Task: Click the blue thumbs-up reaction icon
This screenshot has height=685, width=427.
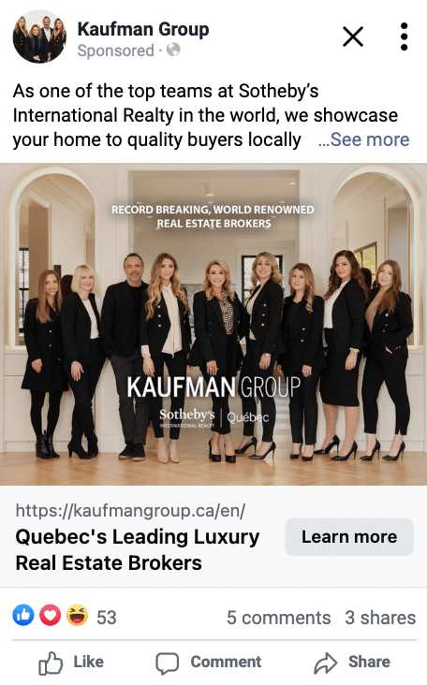Action: coord(23,615)
